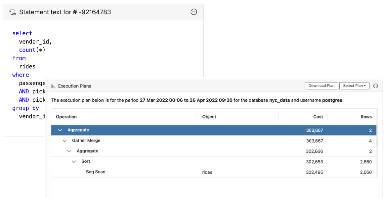Click the Rows column header
The height and width of the screenshot is (198, 384).
(x=366, y=117)
